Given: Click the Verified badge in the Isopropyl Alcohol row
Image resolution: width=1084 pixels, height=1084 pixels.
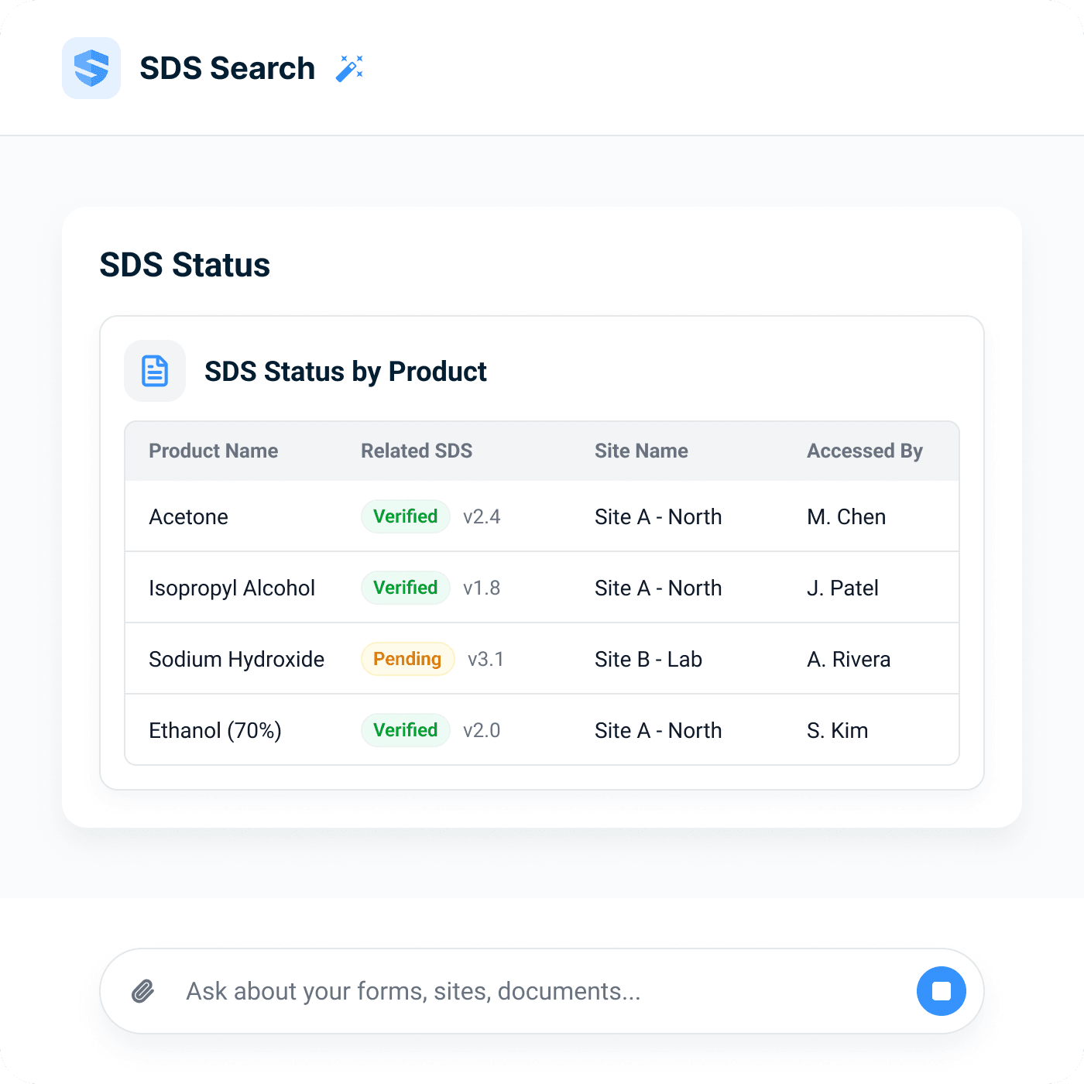Looking at the screenshot, I should coord(406,588).
